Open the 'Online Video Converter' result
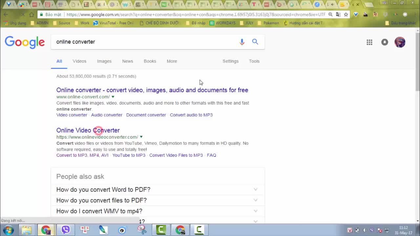The height and width of the screenshot is (236, 420). [x=88, y=130]
